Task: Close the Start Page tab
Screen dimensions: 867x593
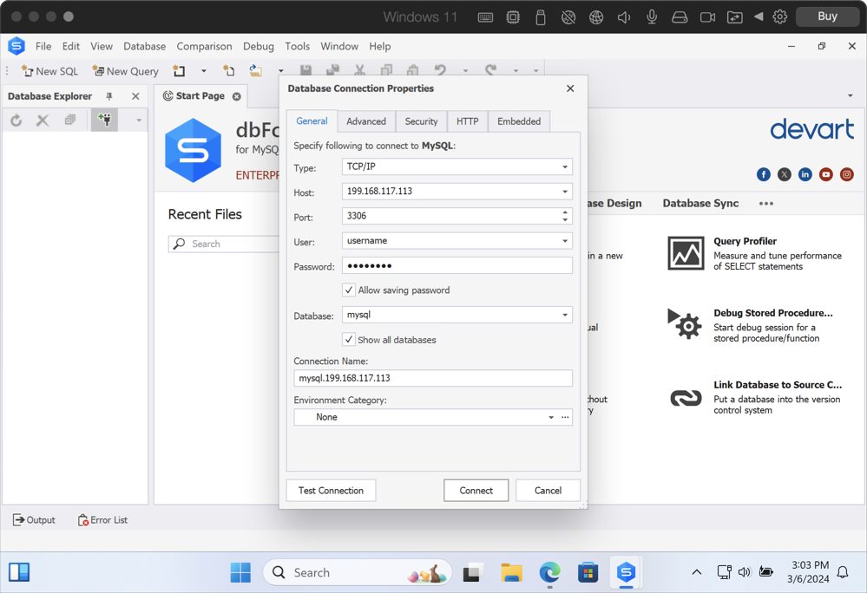Action: 237,96
